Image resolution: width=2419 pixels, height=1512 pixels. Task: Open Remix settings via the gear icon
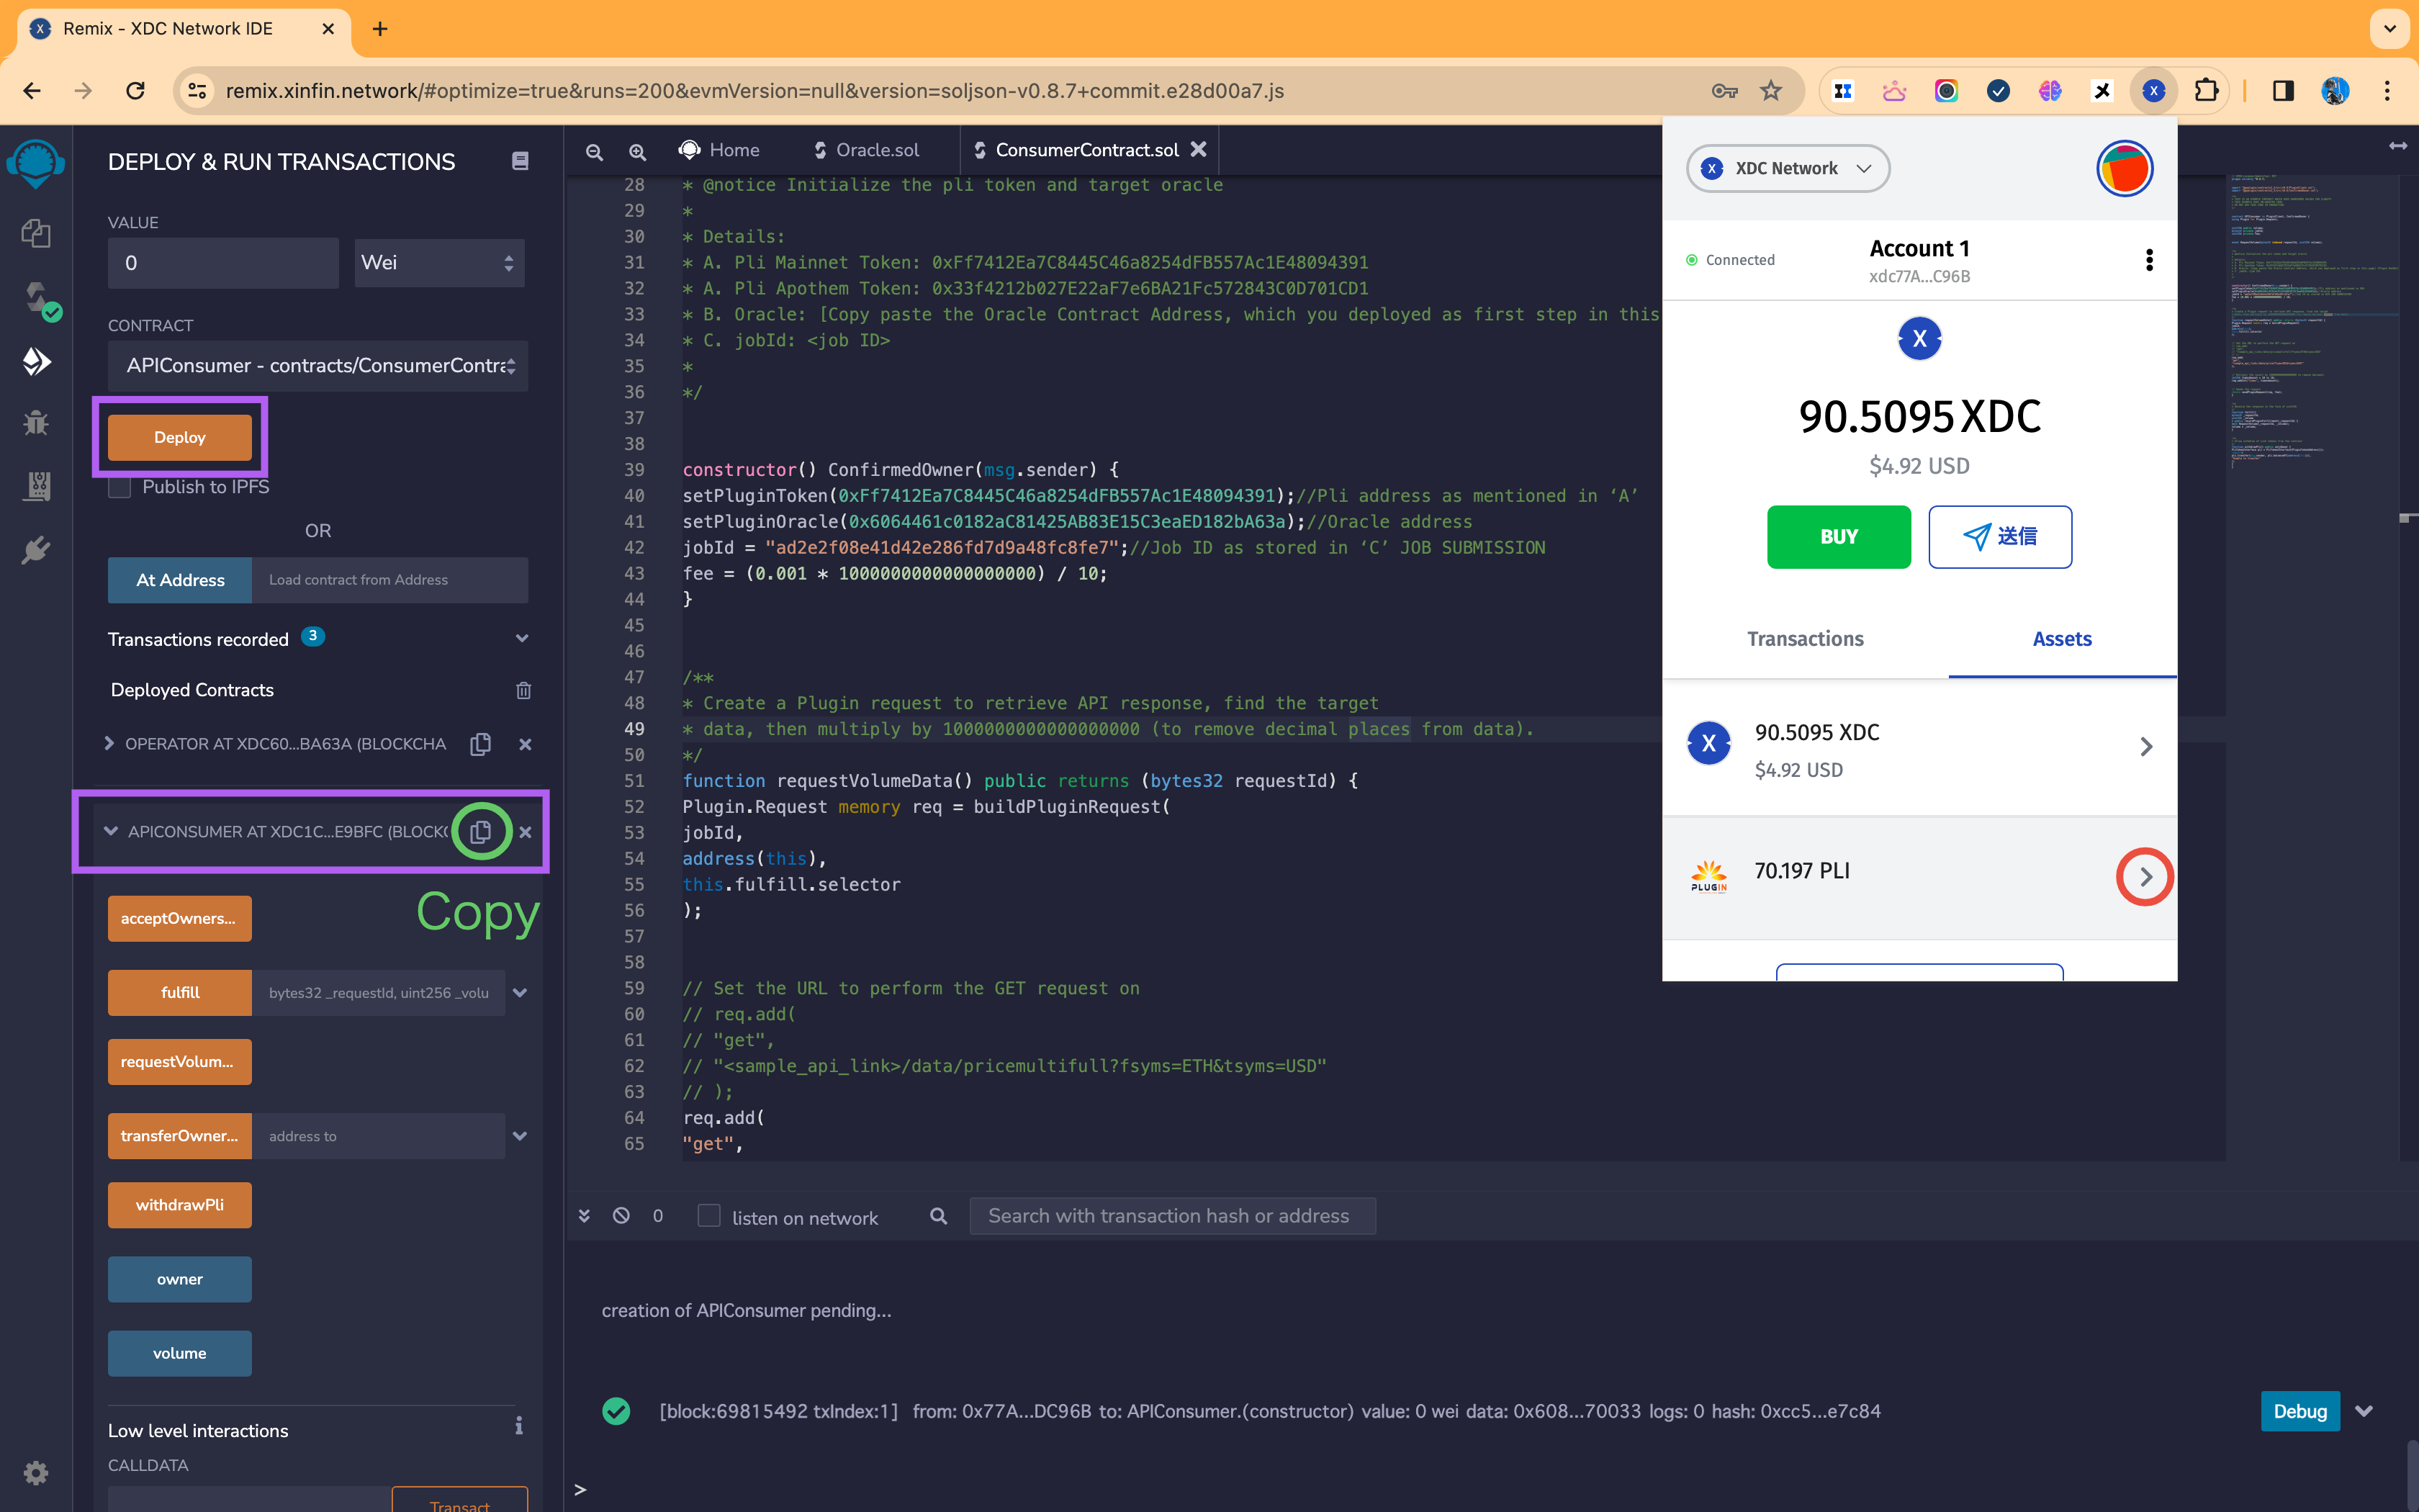point(36,1473)
